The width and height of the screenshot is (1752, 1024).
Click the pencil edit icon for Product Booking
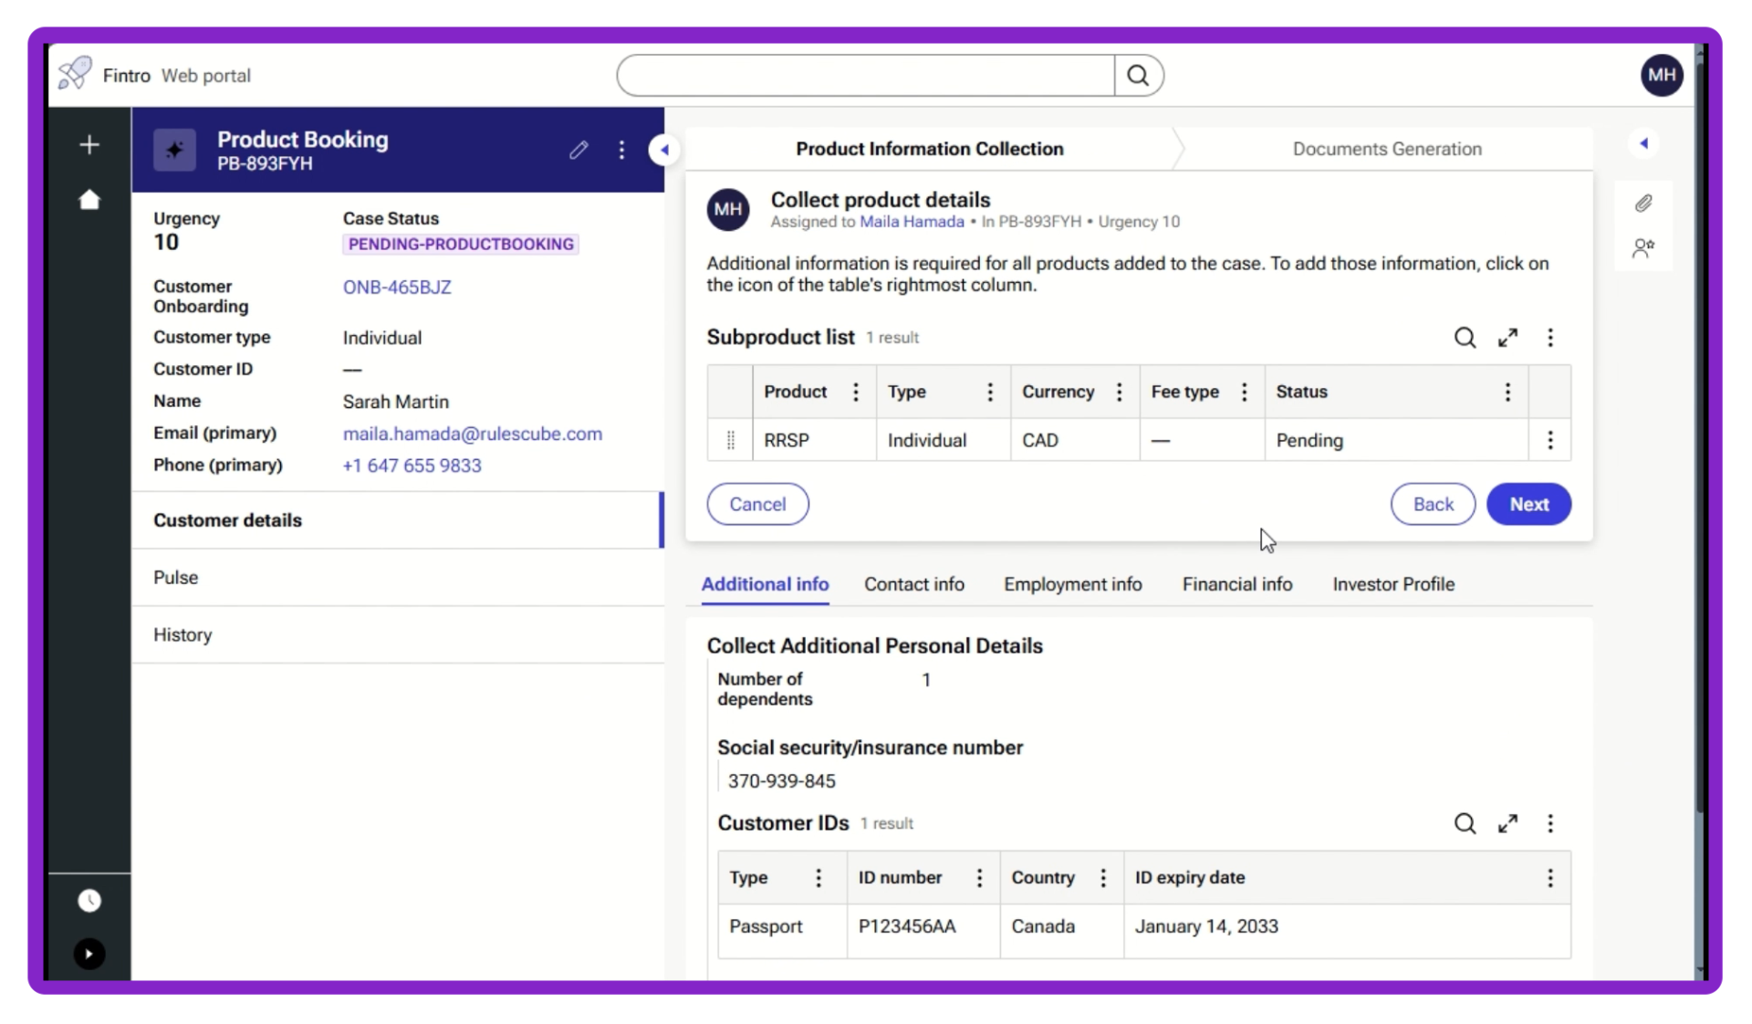[579, 150]
